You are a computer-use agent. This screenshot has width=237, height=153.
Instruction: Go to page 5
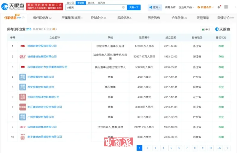[x=171, y=148]
